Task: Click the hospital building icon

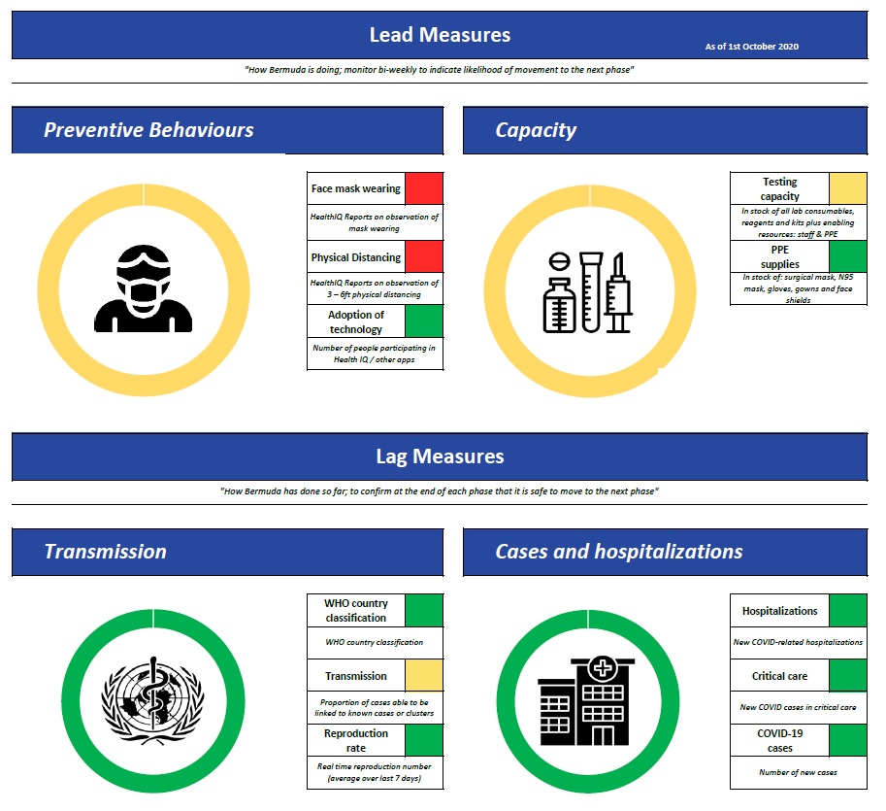Action: (x=586, y=701)
